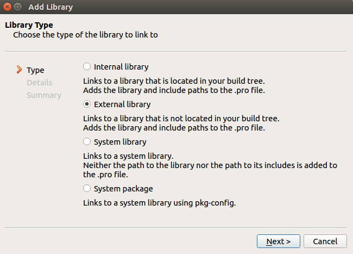Click the 'Choose the type of the library' subtitle

pos(85,35)
